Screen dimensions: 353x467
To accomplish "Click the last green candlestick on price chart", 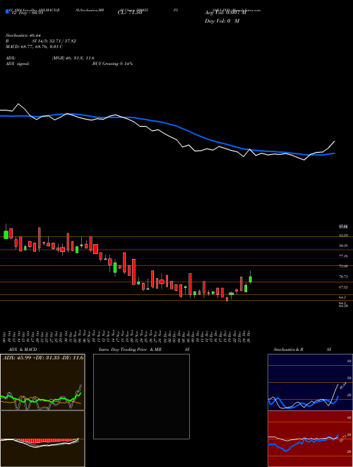I will pos(251,279).
